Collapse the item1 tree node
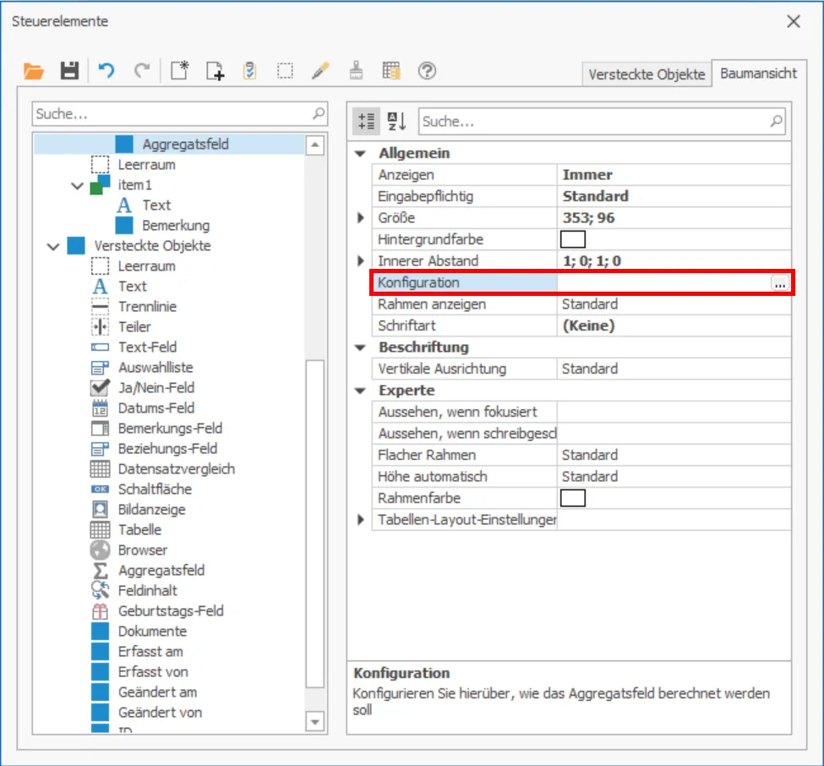 pyautogui.click(x=77, y=185)
